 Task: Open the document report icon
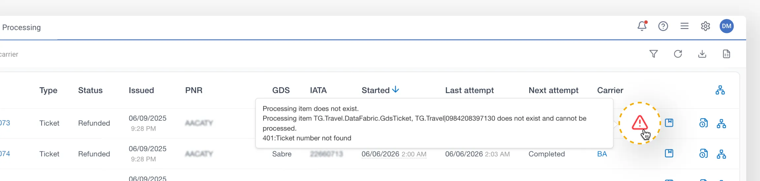[x=726, y=54]
